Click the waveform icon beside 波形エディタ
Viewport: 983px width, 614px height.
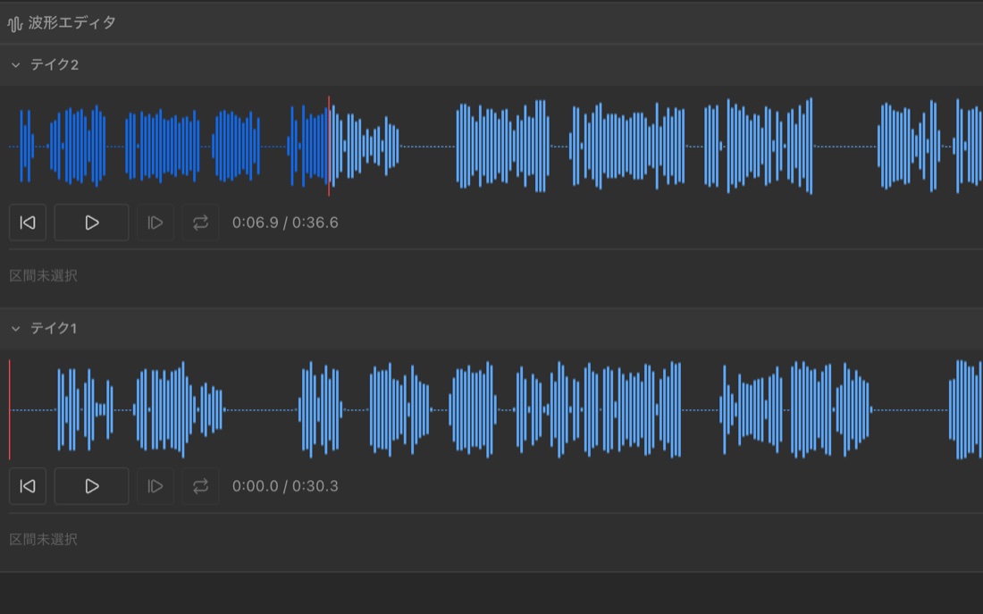pyautogui.click(x=15, y=24)
